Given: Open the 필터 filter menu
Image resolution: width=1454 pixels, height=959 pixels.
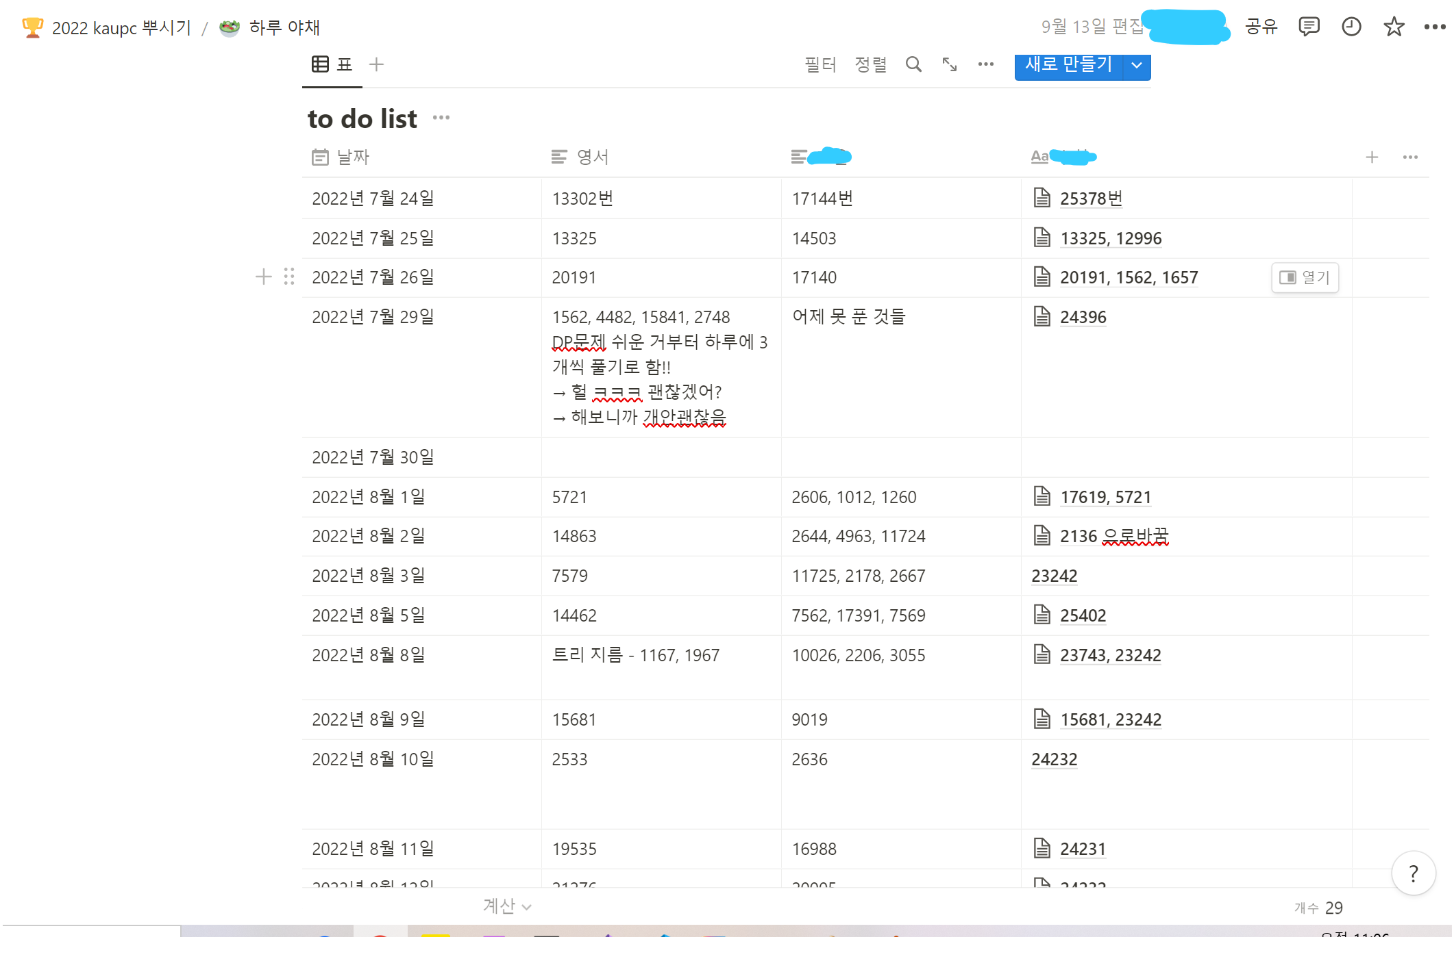Looking at the screenshot, I should point(820,64).
